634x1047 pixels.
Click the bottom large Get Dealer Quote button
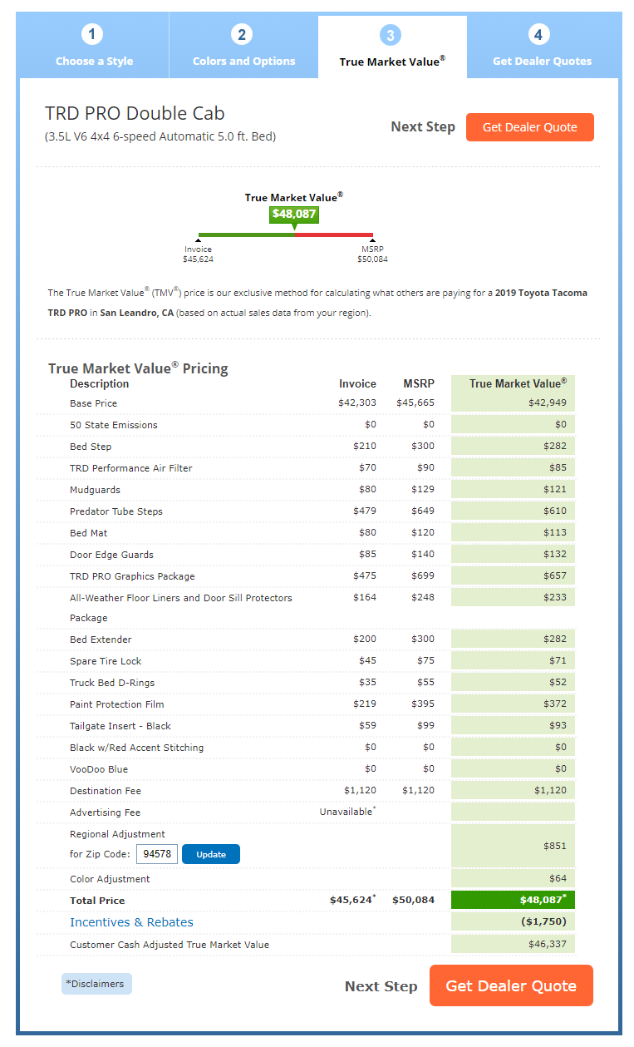pyautogui.click(x=511, y=985)
